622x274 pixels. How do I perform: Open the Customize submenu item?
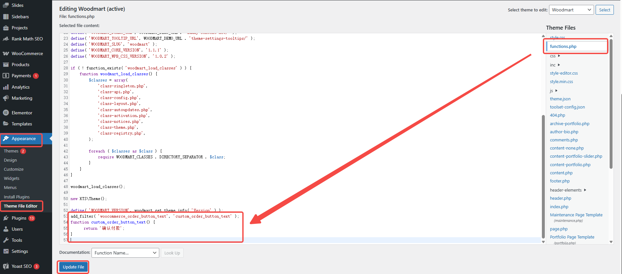point(14,169)
